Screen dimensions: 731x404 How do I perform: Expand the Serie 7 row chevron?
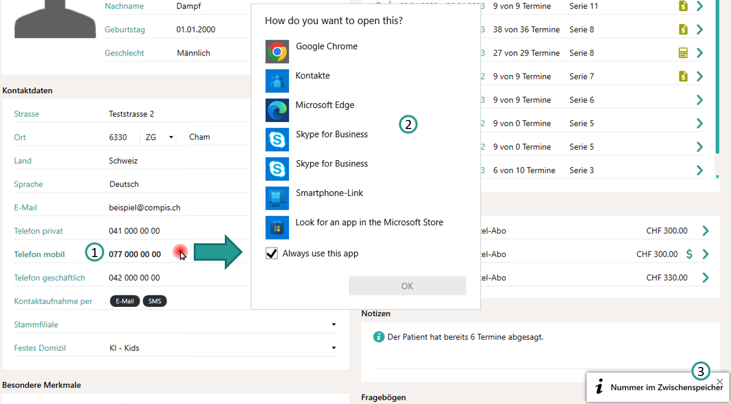tap(700, 76)
